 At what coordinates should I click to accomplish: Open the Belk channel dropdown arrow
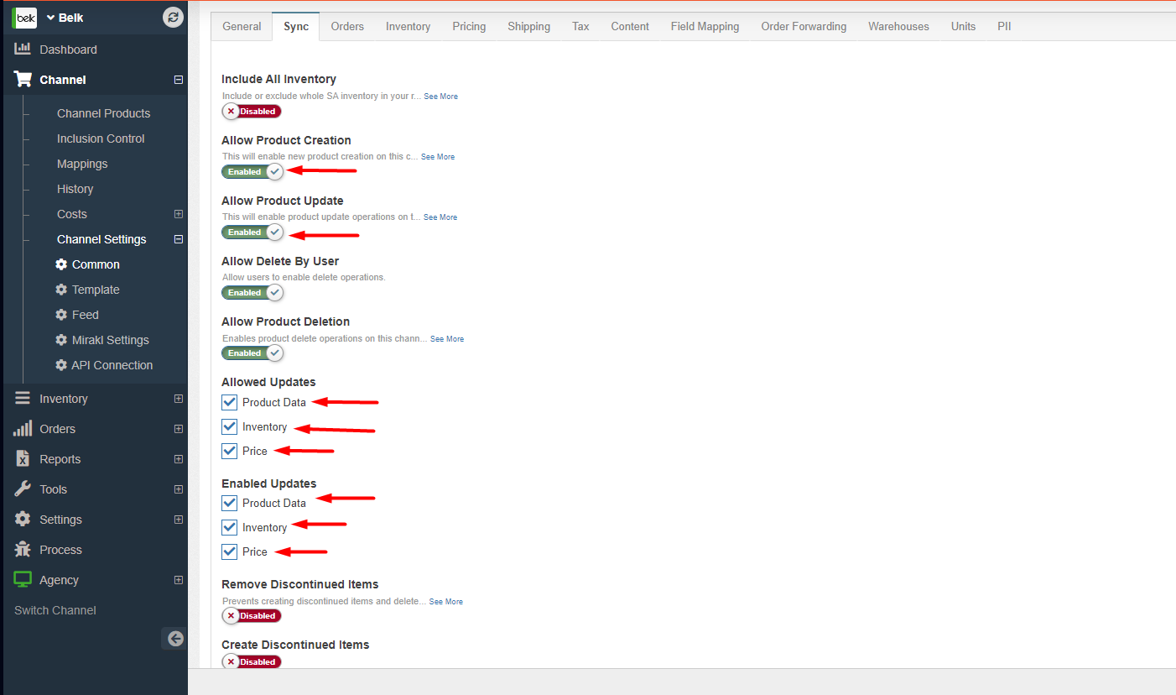pyautogui.click(x=50, y=18)
